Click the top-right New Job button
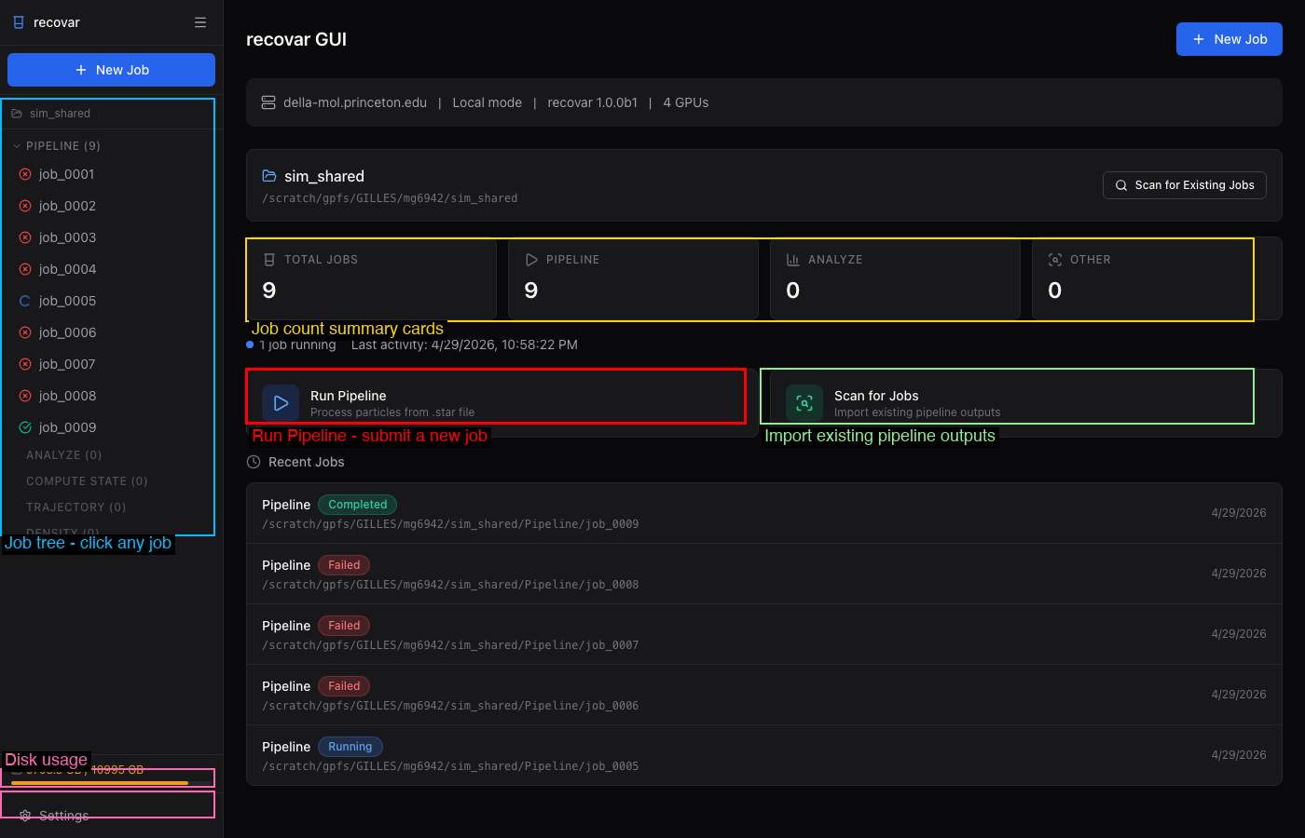 click(1229, 39)
